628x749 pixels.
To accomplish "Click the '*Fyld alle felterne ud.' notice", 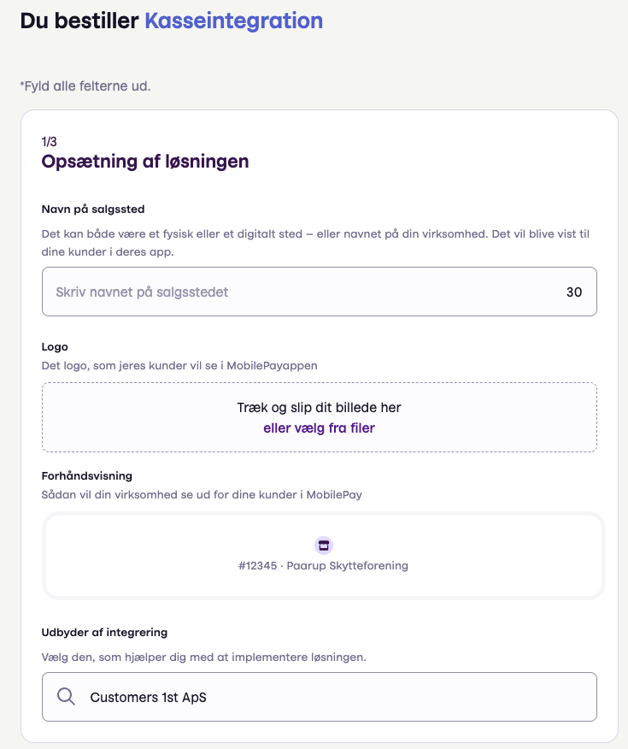I will click(x=85, y=86).
